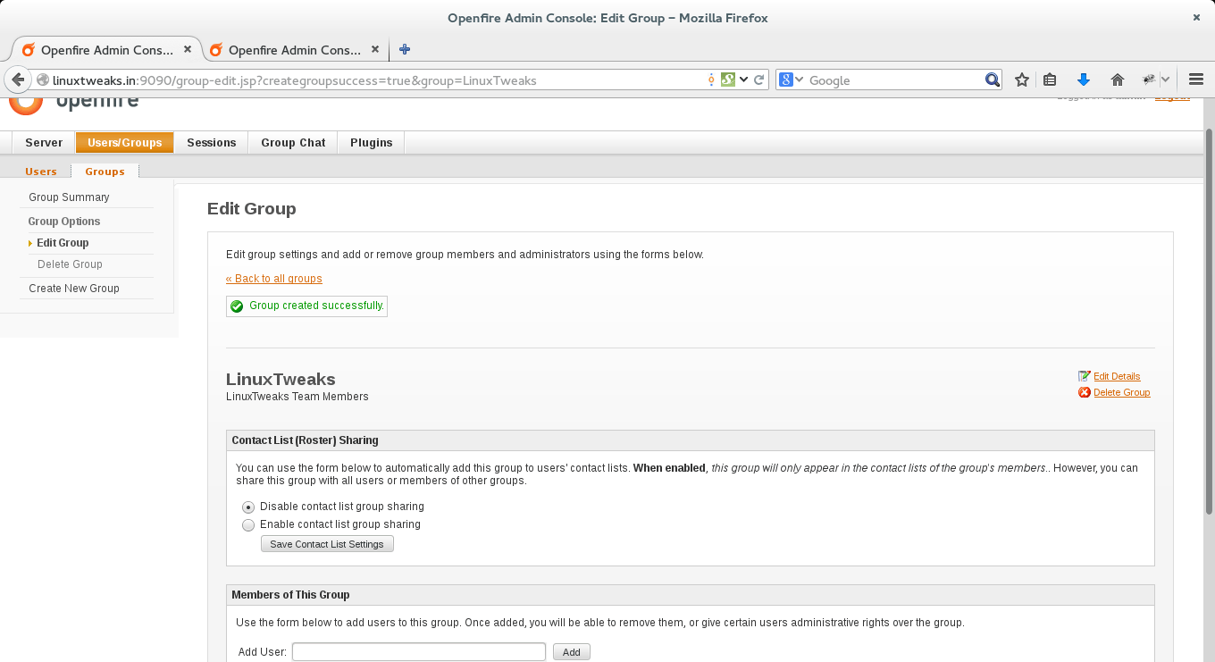
Task: Open the Google search engine selector
Action: [792, 80]
